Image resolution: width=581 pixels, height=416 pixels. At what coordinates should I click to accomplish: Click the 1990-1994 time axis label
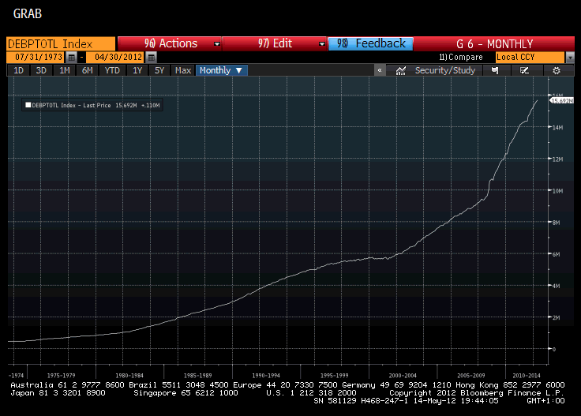266,375
